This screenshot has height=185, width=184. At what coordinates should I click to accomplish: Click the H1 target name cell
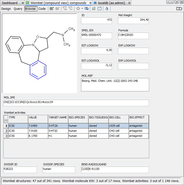(x=58, y=136)
